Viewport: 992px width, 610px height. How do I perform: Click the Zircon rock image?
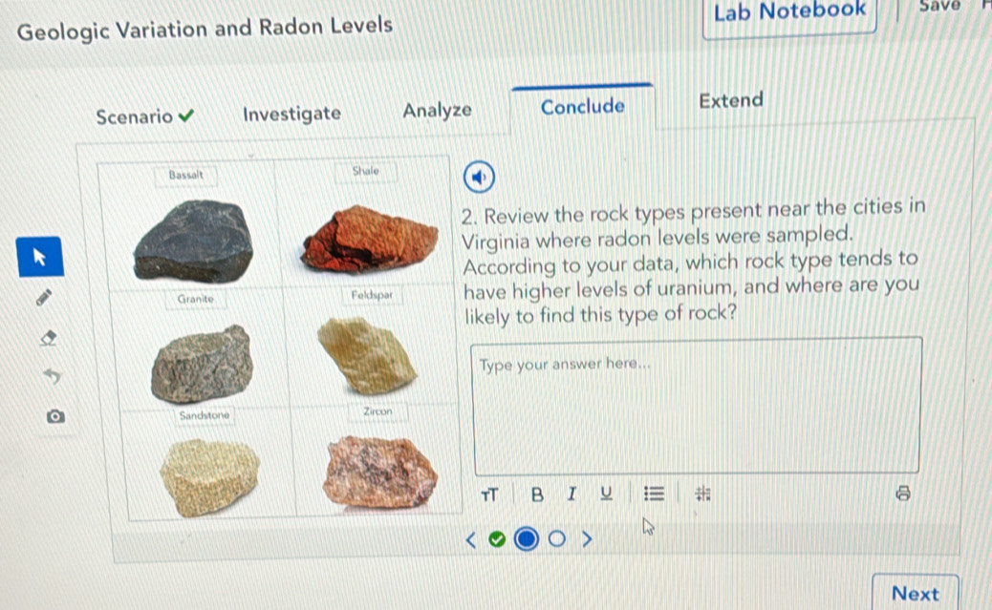[x=379, y=472]
